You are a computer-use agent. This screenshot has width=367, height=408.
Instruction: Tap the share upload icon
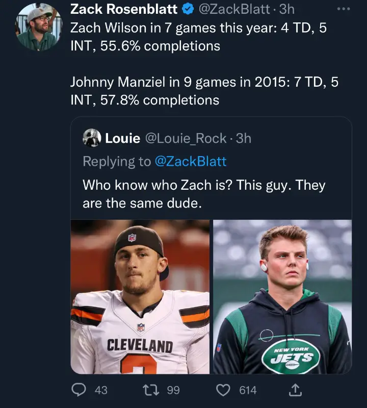tap(296, 390)
